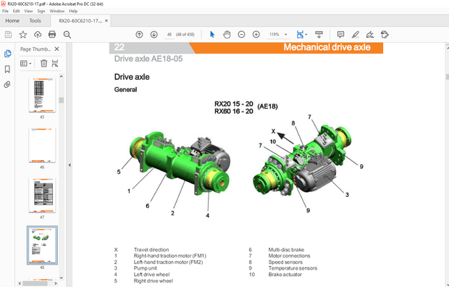Image resolution: width=449 pixels, height=287 pixels.
Task: Select the RX20-60C6210-17 document tab
Action: (80, 21)
